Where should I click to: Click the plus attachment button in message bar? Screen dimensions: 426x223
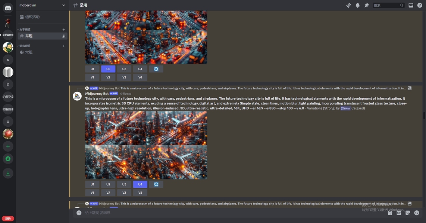coord(79,213)
